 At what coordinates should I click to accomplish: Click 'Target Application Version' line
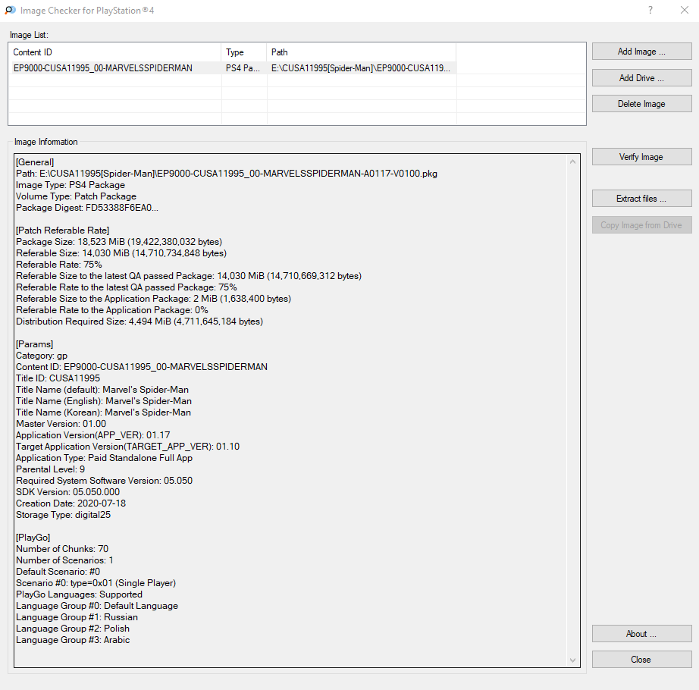(x=127, y=447)
